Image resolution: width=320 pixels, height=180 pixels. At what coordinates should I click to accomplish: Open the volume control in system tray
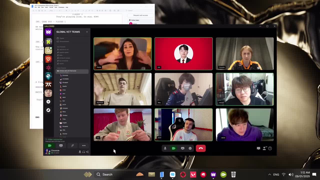click(291, 174)
